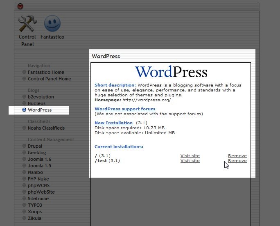Open the wordpress.org homepage link

point(146,100)
